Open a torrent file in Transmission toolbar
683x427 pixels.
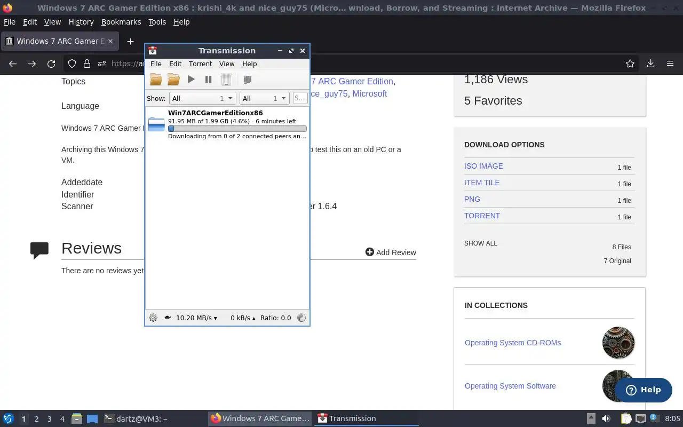click(156, 80)
